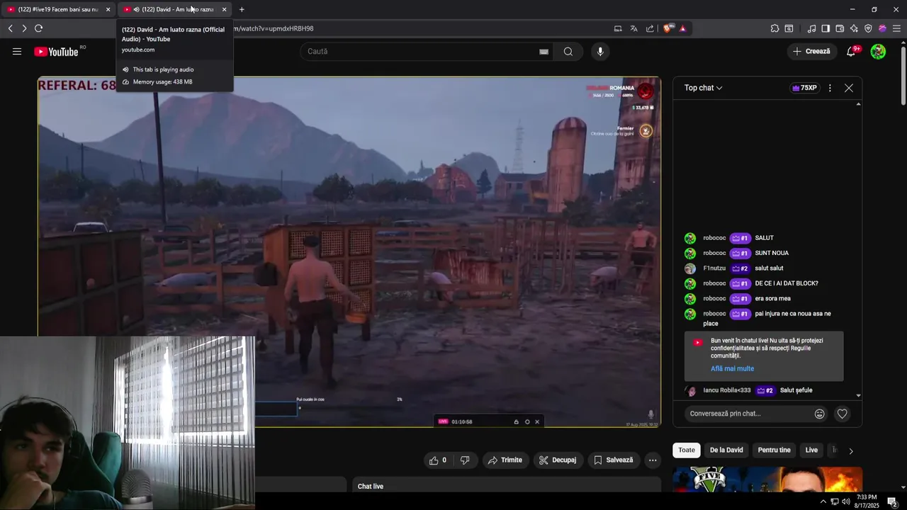Click the Decupaj clip button
This screenshot has height=510, width=907.
pyautogui.click(x=557, y=460)
